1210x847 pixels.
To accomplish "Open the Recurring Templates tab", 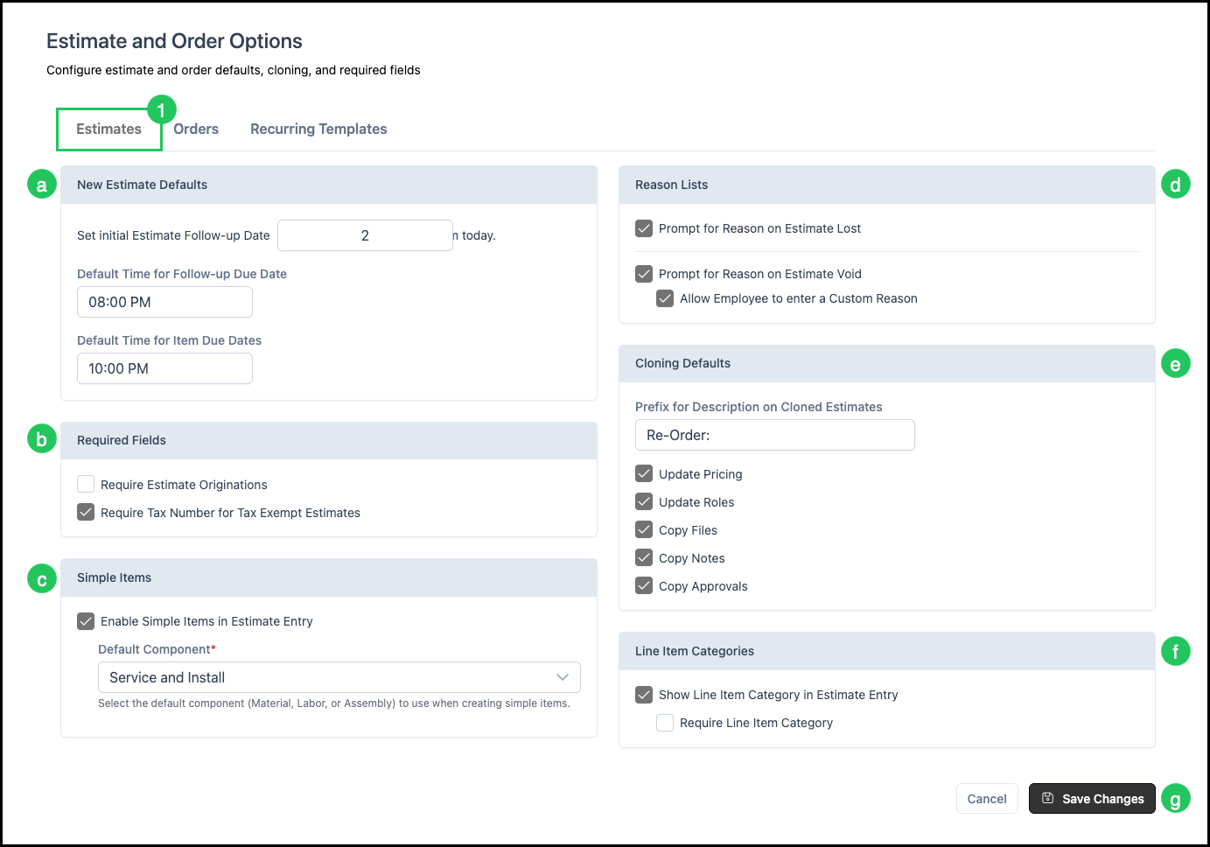I will tap(318, 129).
